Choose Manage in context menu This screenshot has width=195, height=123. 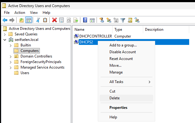[126, 72]
